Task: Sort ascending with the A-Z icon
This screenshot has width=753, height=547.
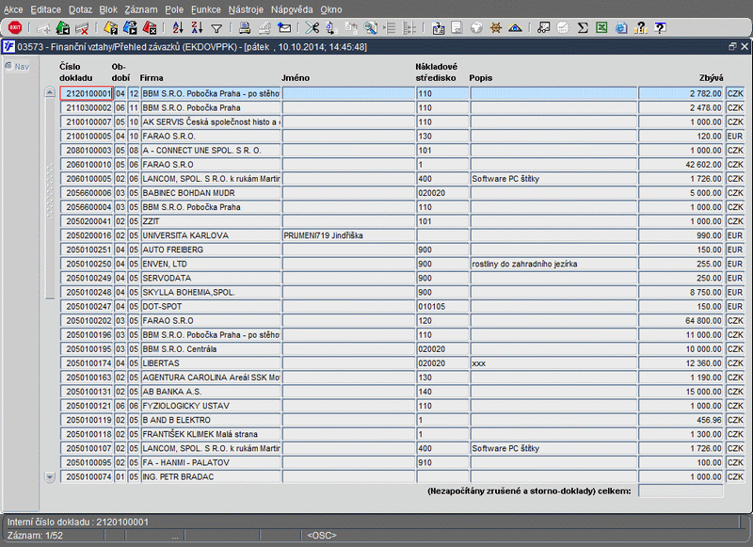Action: [x=178, y=28]
